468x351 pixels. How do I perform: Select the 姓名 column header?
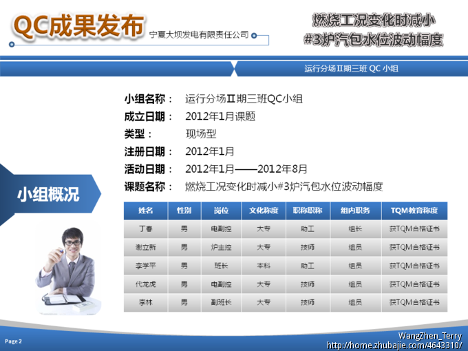(x=145, y=211)
